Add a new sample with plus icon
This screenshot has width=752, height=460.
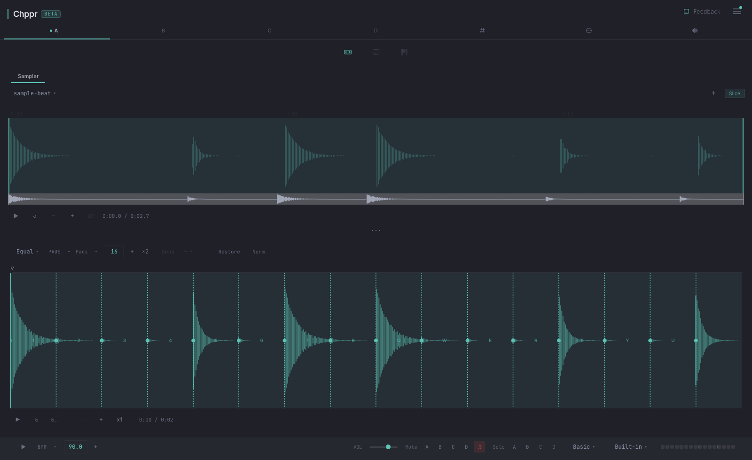pyautogui.click(x=713, y=93)
